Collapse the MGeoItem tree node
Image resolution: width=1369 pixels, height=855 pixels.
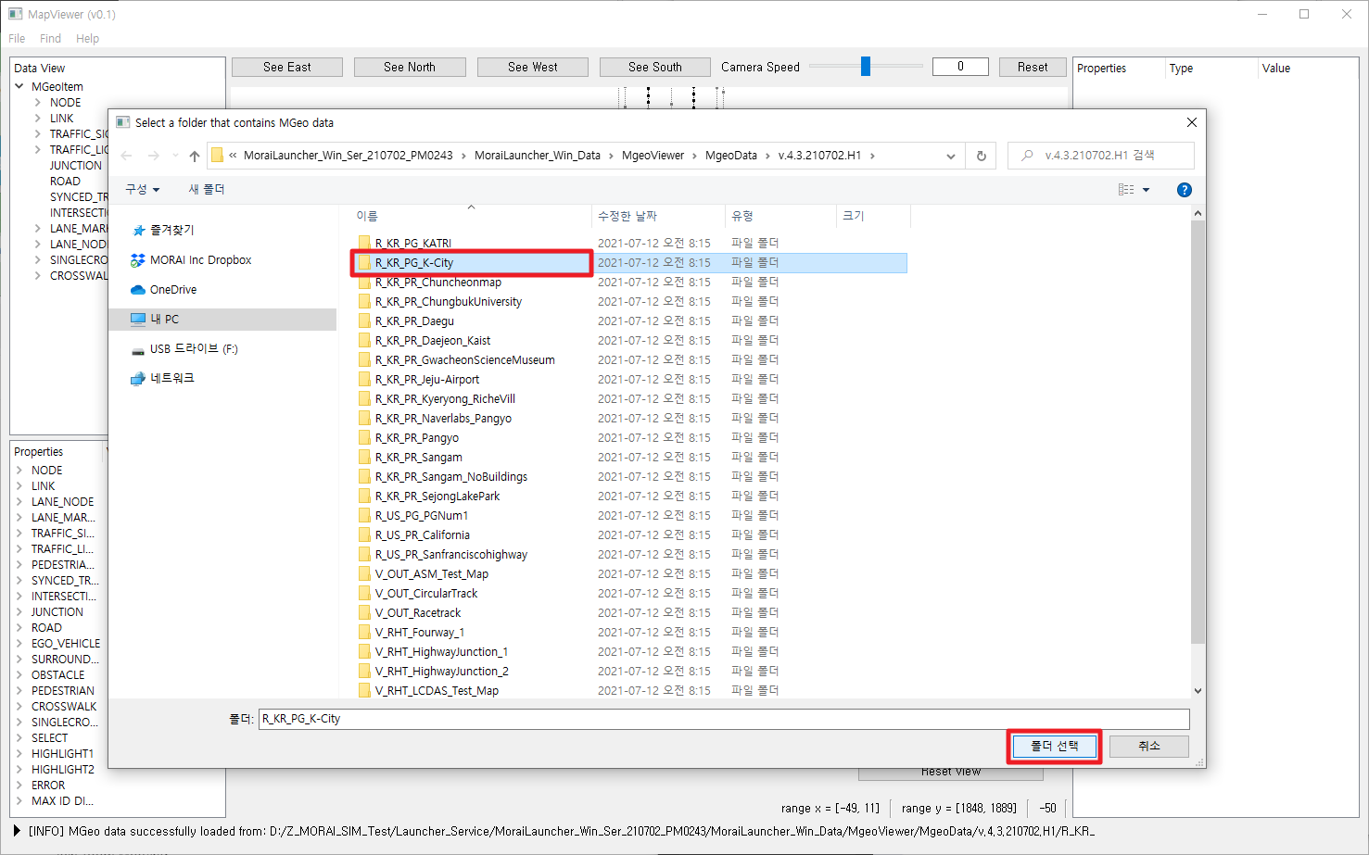point(19,86)
